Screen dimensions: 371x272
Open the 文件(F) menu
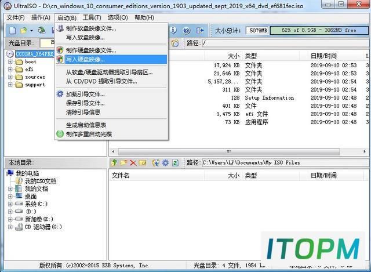coord(16,17)
